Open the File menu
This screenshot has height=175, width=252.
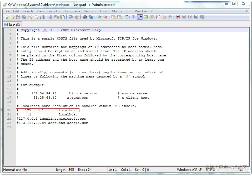(7, 11)
